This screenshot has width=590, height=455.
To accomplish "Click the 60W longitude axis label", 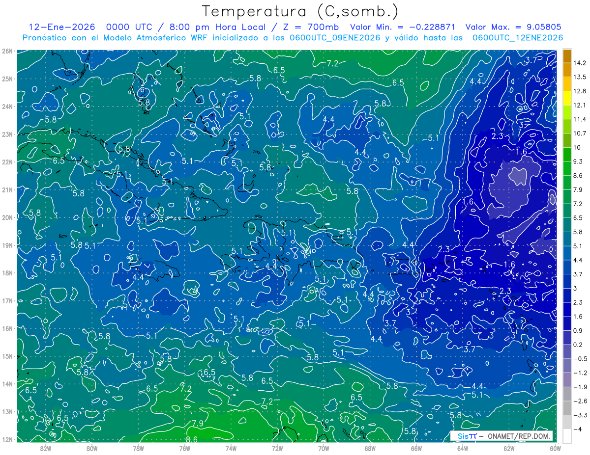I will tap(555, 448).
